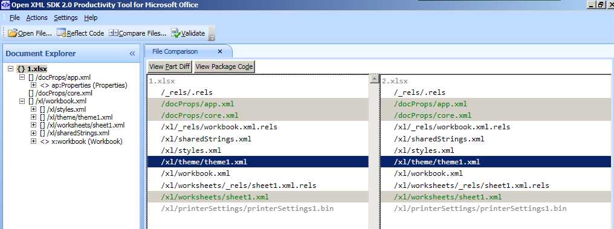This screenshot has height=229, width=614.
Task: Collapse the /docProps/app.xml node
Action: (x=22, y=77)
